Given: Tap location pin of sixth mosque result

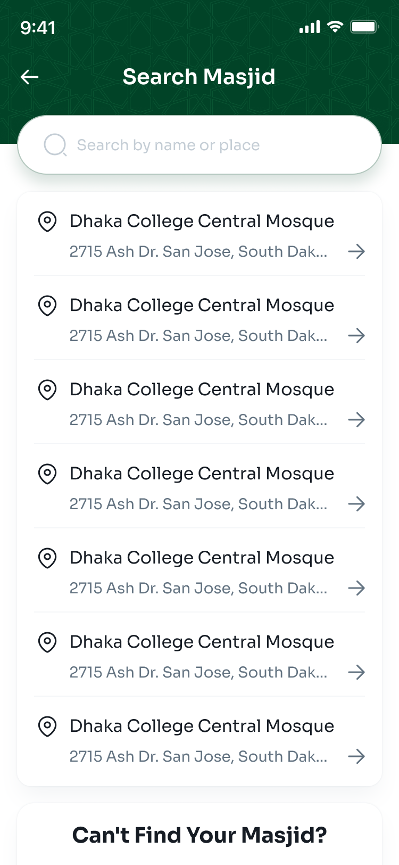Looking at the screenshot, I should 47,642.
